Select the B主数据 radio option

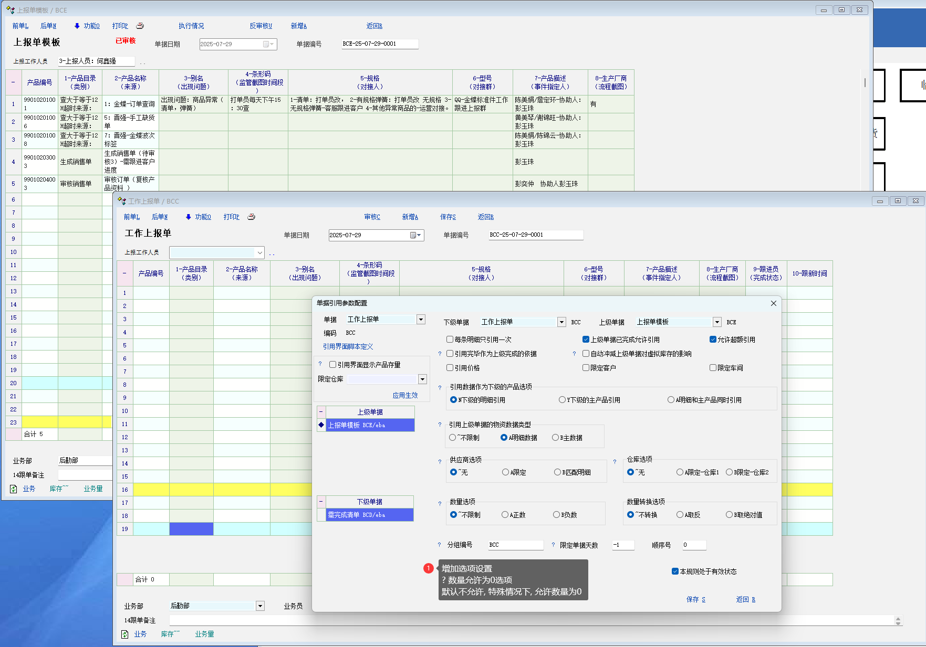555,438
